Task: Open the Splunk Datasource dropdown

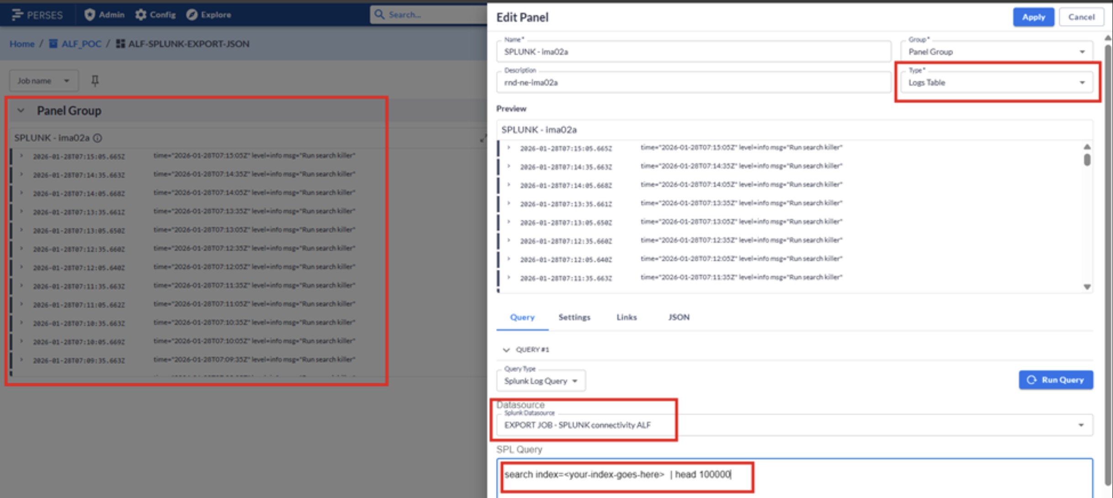Action: tap(794, 425)
